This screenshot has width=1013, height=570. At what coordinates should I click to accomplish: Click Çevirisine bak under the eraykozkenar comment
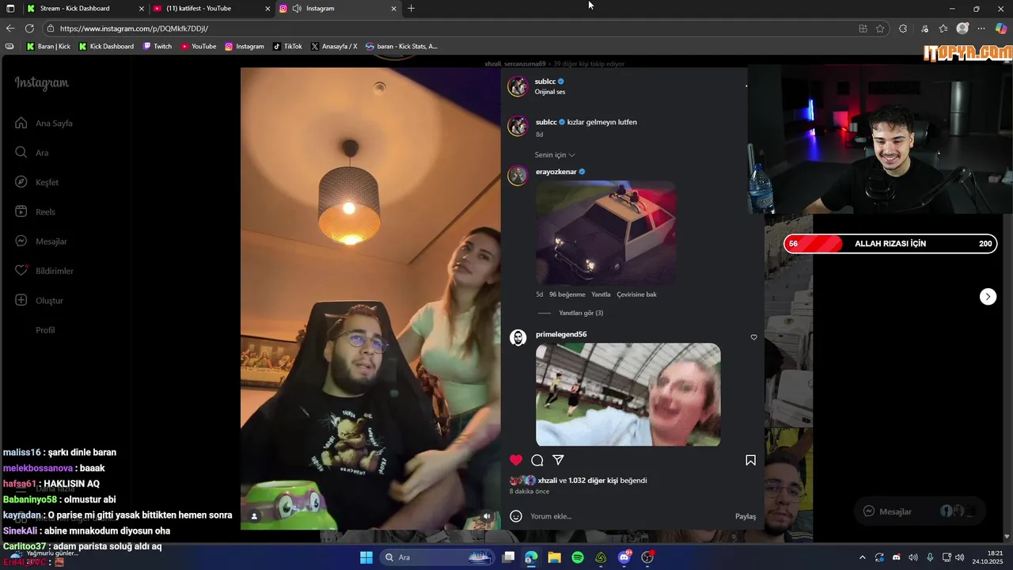pos(636,294)
